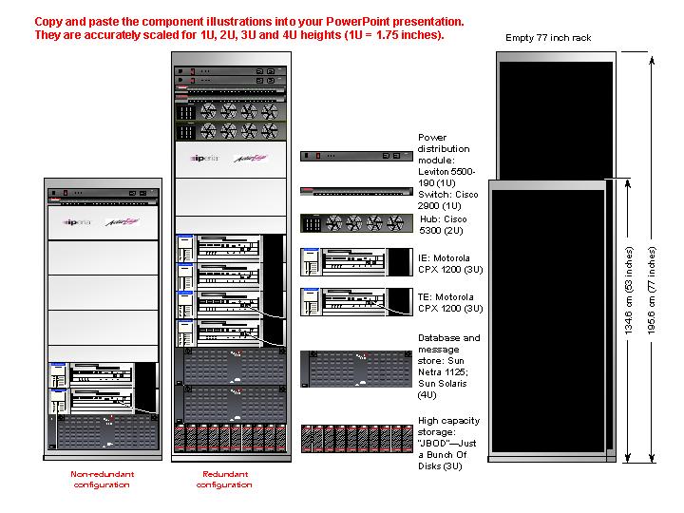Viewport: 684px width, 513px height.
Task: Click the Power distribution module description text
Action: coord(446,161)
